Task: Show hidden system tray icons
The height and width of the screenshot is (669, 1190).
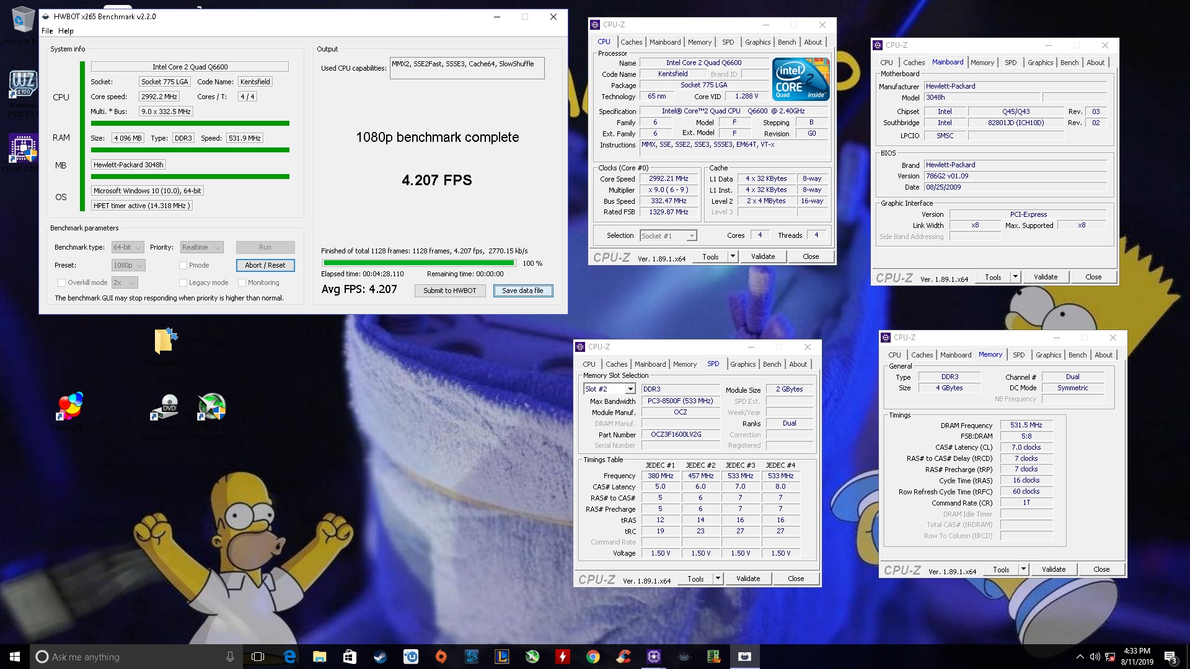Action: 1080,657
